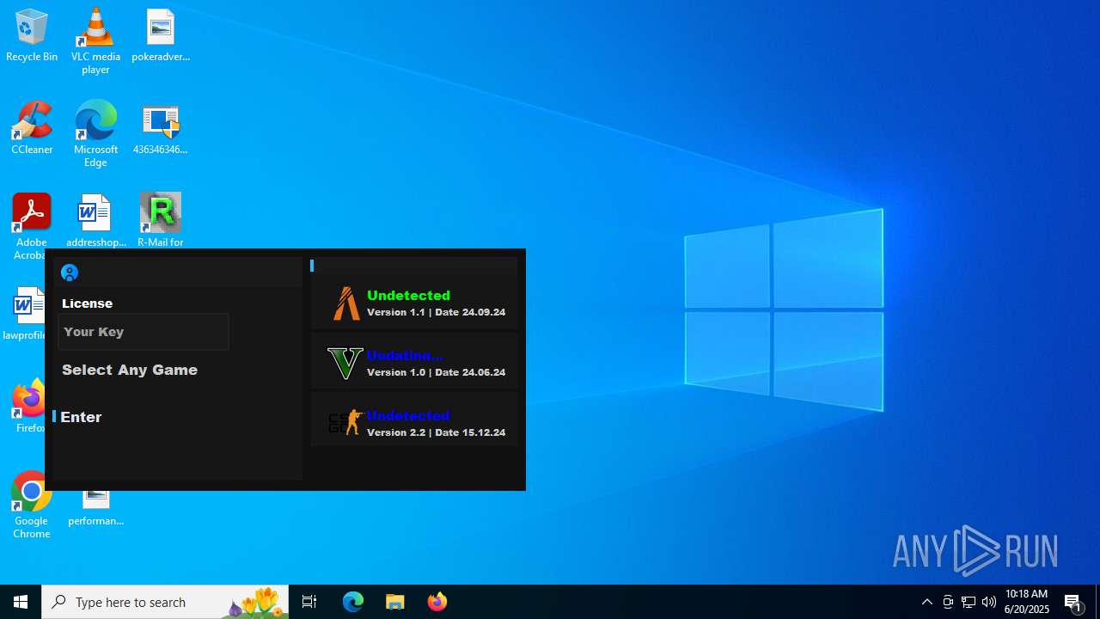The height and width of the screenshot is (619, 1100).
Task: Open the Windows Start menu
Action: (x=21, y=602)
